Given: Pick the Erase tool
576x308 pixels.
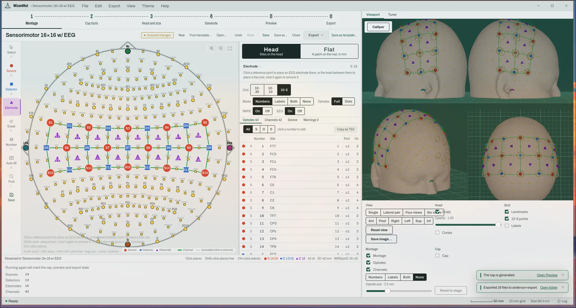Looking at the screenshot, I should (11, 123).
